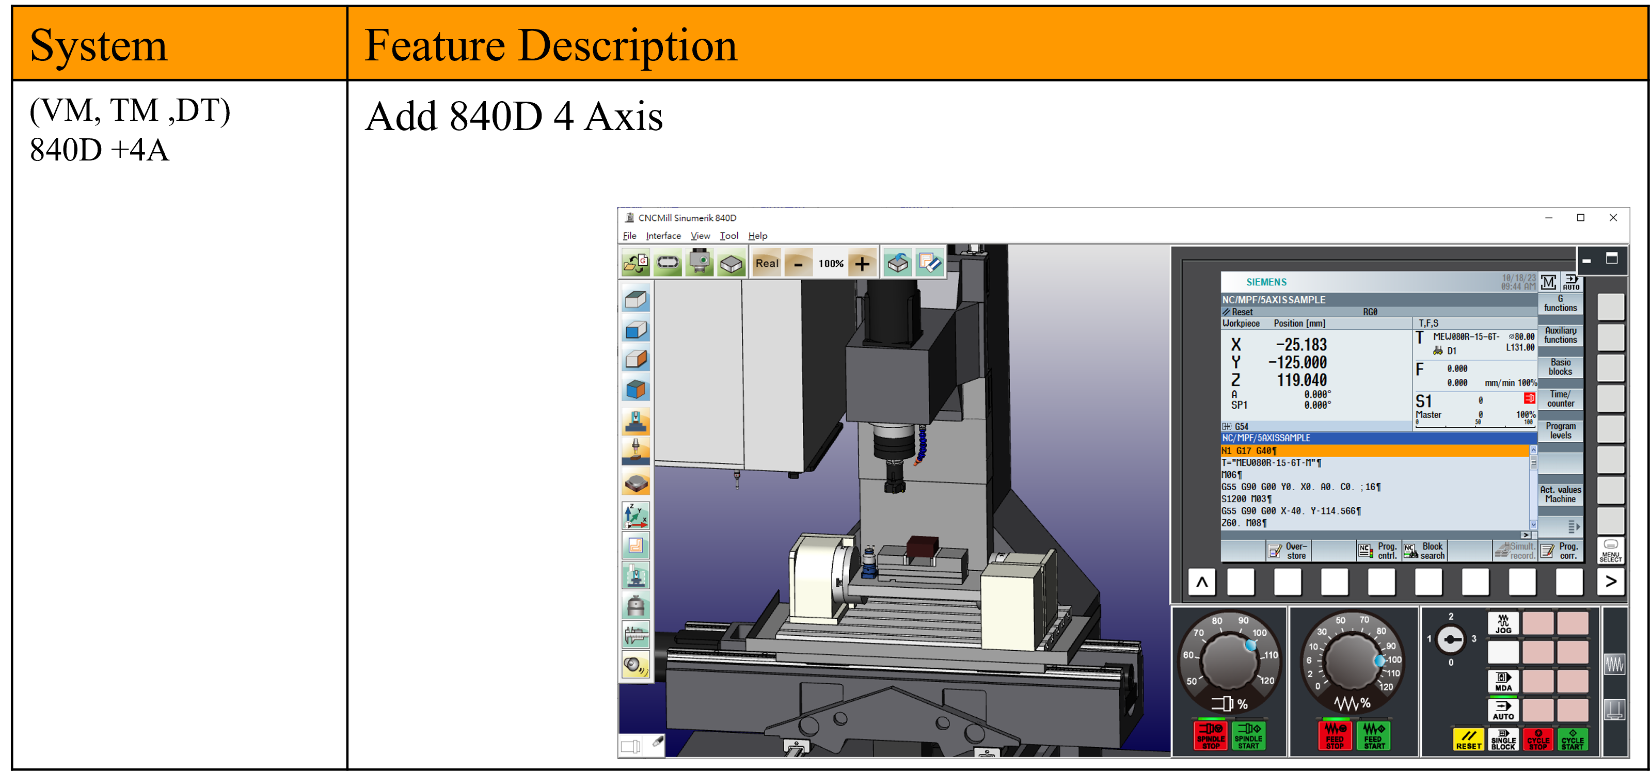Click the workpiece view sidebar icon

(636, 482)
